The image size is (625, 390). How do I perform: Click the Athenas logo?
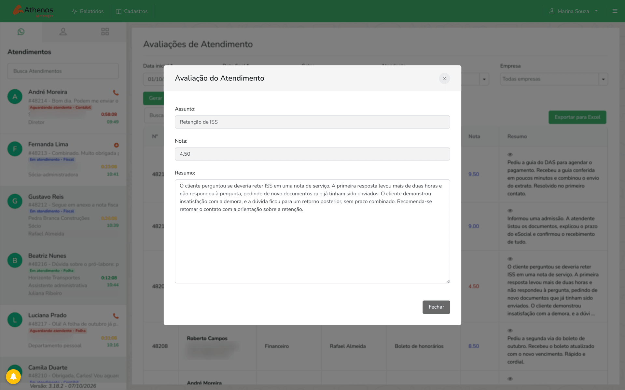(x=33, y=11)
